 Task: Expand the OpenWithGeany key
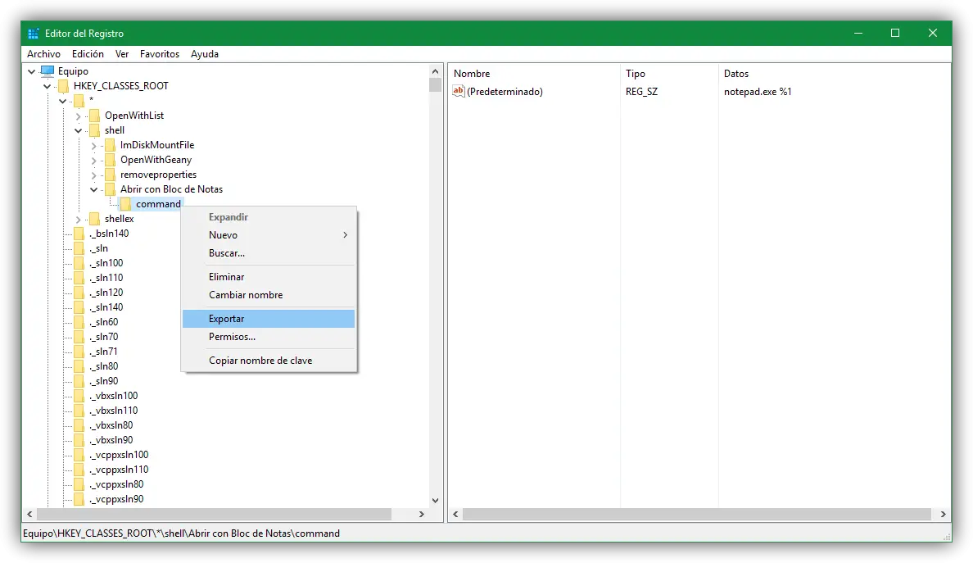tap(93, 161)
